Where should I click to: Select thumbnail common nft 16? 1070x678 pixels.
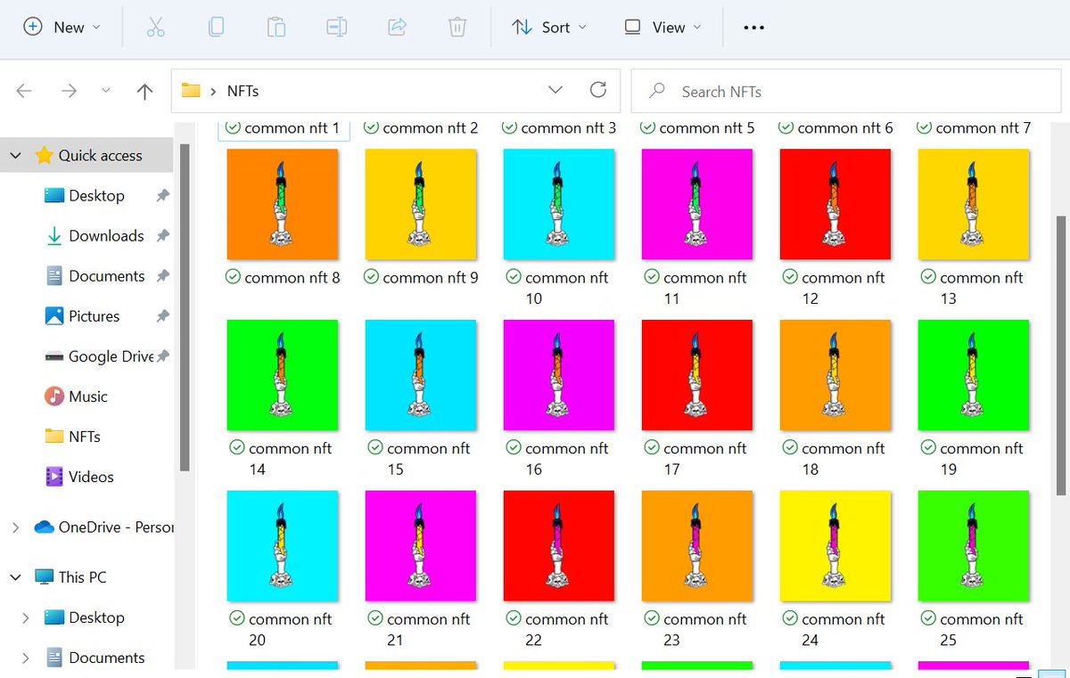[559, 375]
